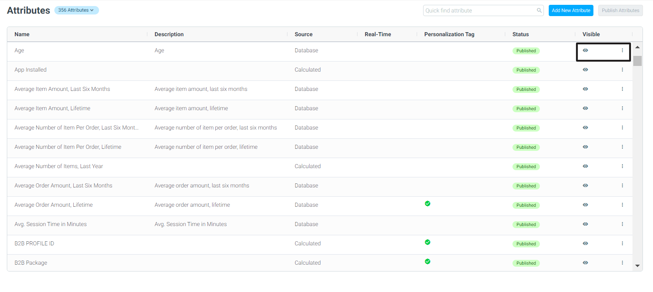
Task: Toggle visibility for Average Item Amount, Last Six Months
Action: click(x=585, y=89)
